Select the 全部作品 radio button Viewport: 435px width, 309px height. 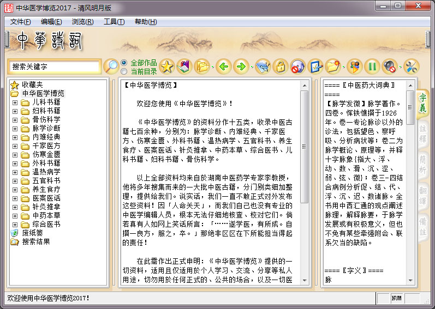[124, 63]
